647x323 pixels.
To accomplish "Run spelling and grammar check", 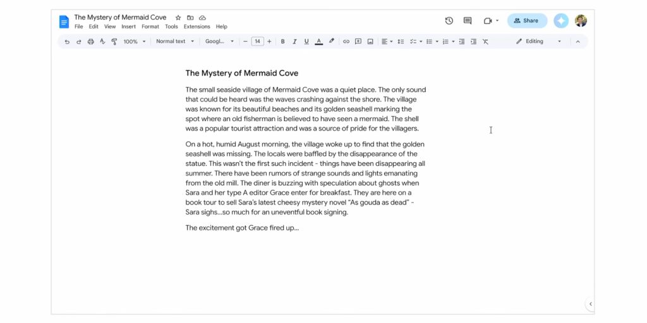I will pos(102,42).
